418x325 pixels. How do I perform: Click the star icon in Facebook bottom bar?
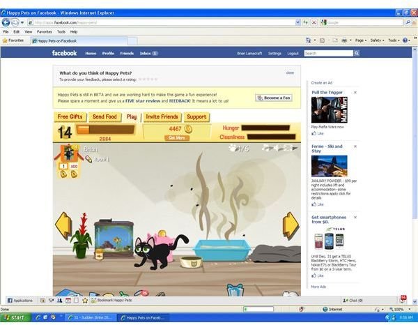[x=85, y=301]
